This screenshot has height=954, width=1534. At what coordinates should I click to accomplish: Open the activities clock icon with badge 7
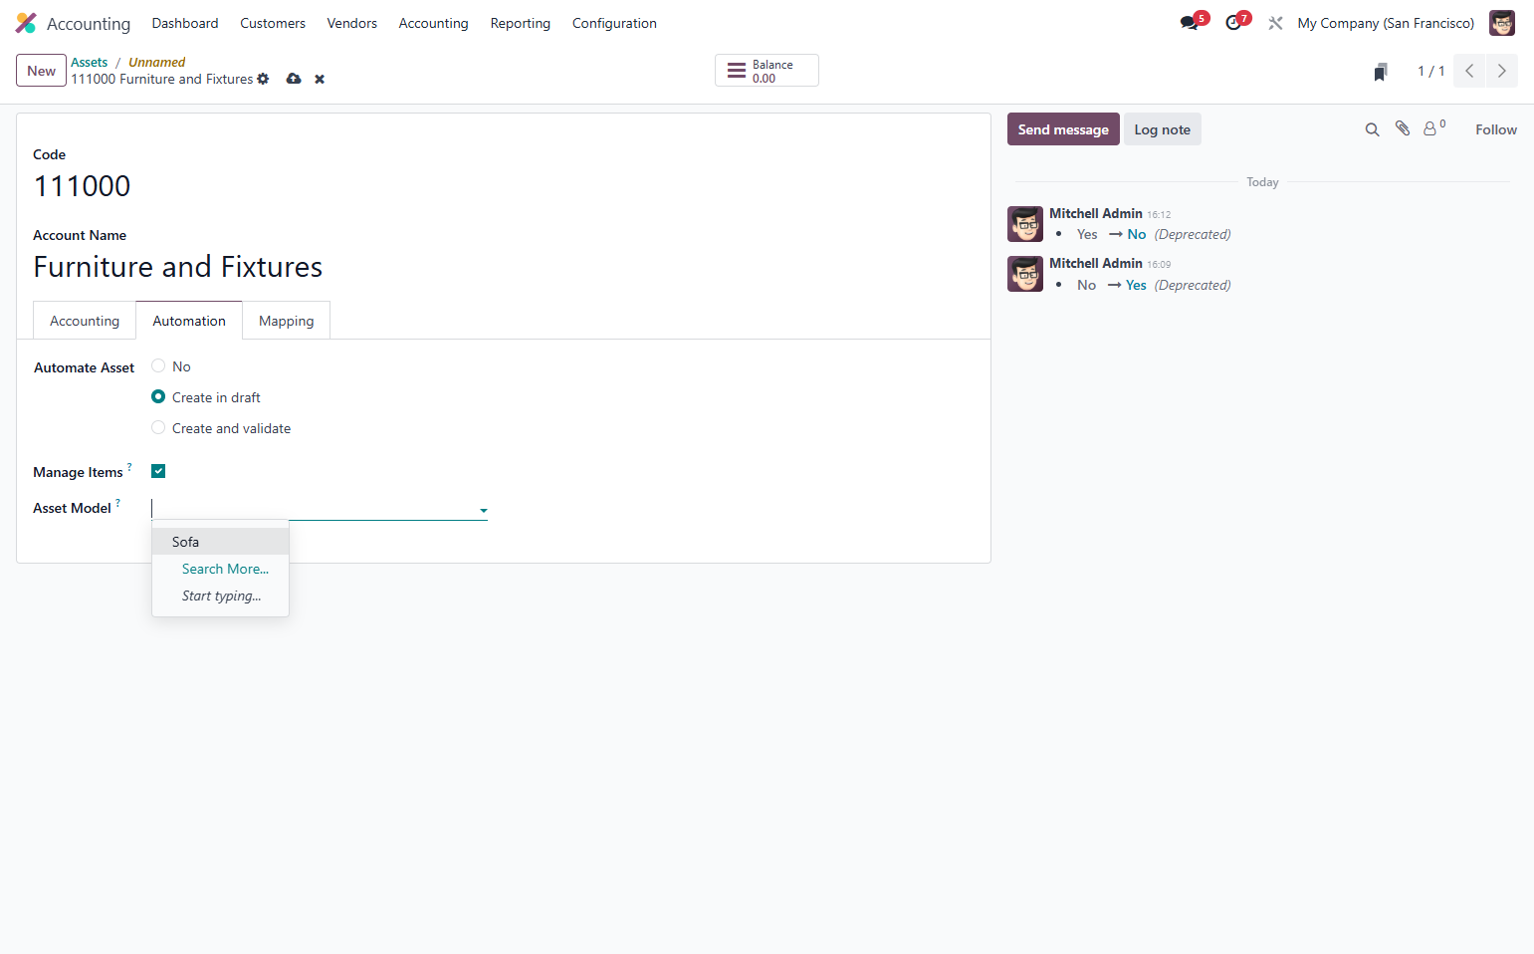tap(1233, 23)
